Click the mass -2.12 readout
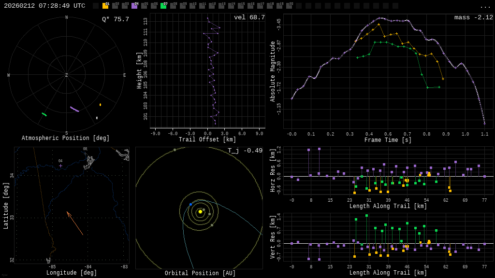Viewport: 495px width, 278px height. [473, 17]
